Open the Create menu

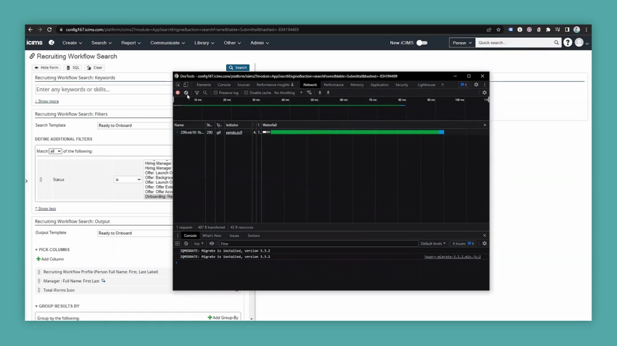[72, 42]
